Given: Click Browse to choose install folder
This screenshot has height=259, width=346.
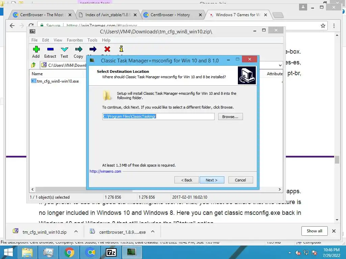Looking at the screenshot, I should click(230, 116).
